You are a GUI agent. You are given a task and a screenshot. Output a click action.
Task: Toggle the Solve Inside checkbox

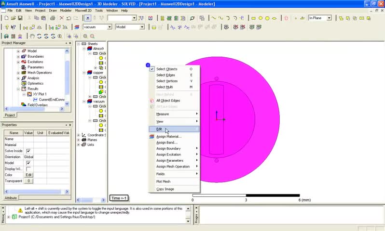coord(28,151)
